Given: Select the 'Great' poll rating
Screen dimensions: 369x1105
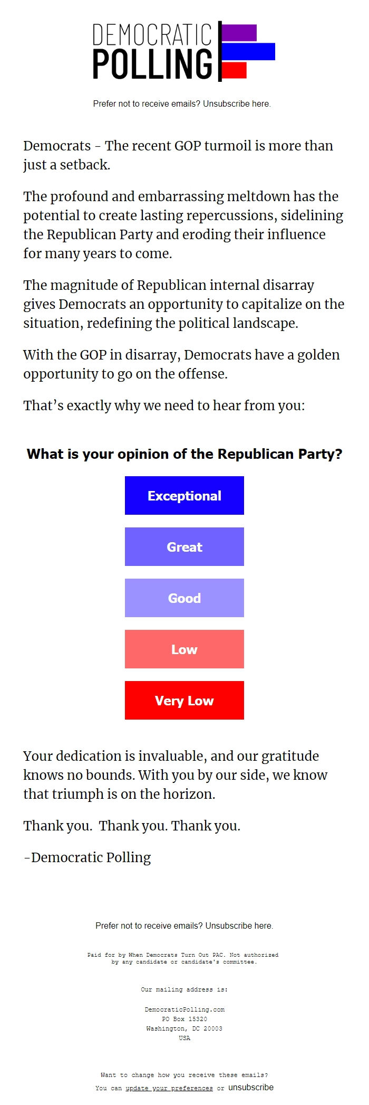Looking at the screenshot, I should (184, 547).
